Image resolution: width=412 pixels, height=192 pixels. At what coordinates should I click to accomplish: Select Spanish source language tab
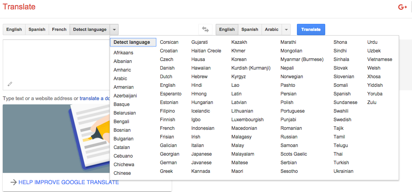[x=37, y=30]
